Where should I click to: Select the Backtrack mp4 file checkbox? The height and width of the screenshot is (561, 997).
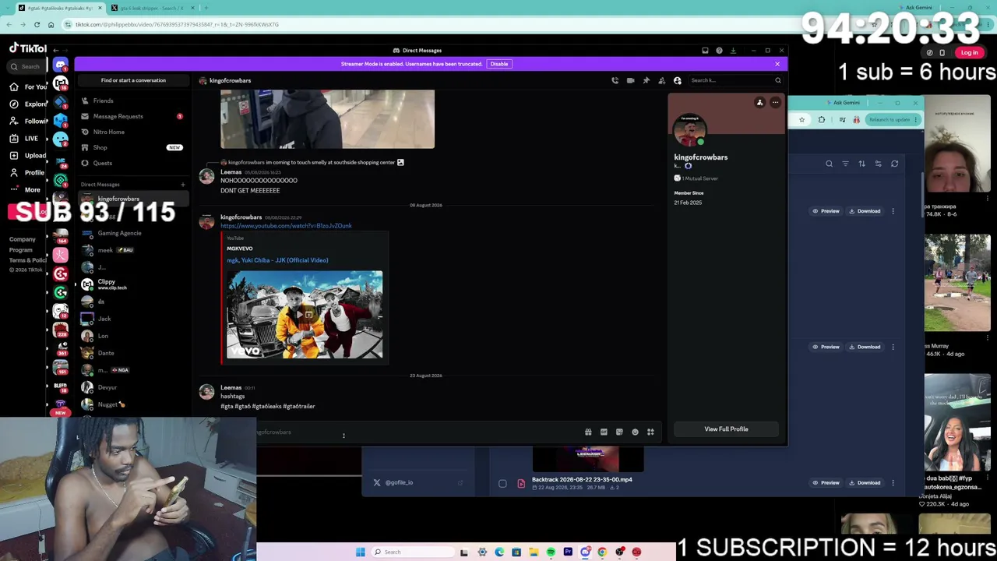pos(502,484)
